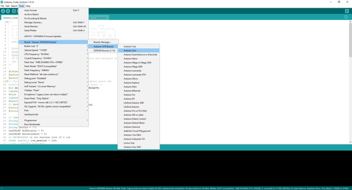Select the Arduino Esplora board
Screen dimensions: 352x190
tap(139, 83)
